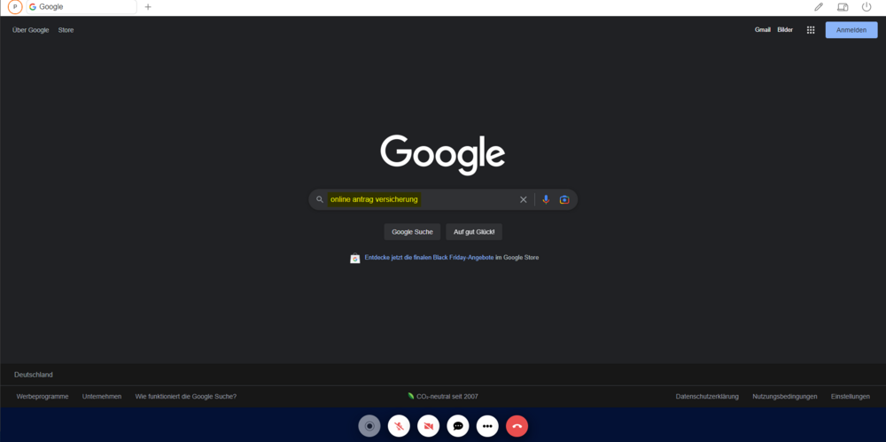Click the Anmelden sign-in button

point(851,30)
